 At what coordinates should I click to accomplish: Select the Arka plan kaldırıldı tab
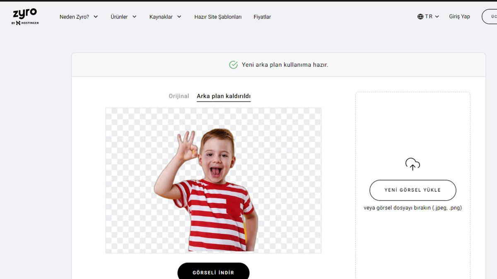(223, 95)
